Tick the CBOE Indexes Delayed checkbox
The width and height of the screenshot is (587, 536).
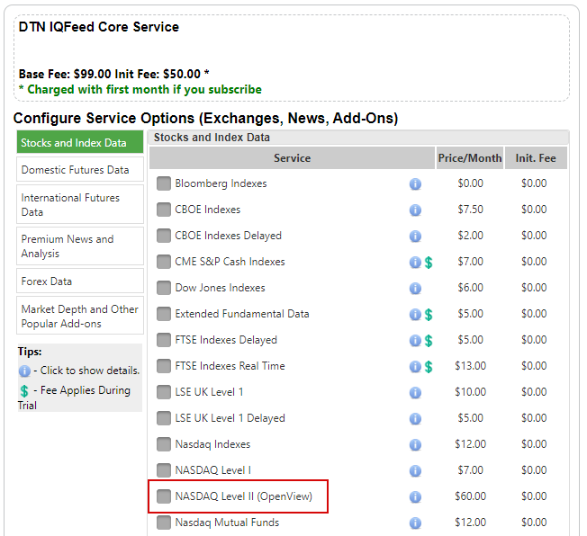(164, 236)
